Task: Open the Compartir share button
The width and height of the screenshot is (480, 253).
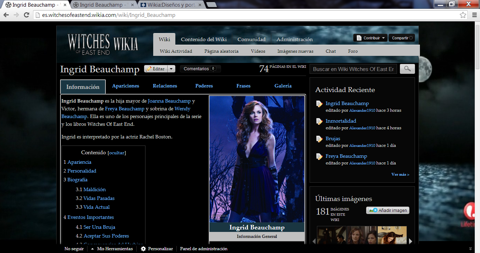Action: coord(402,38)
